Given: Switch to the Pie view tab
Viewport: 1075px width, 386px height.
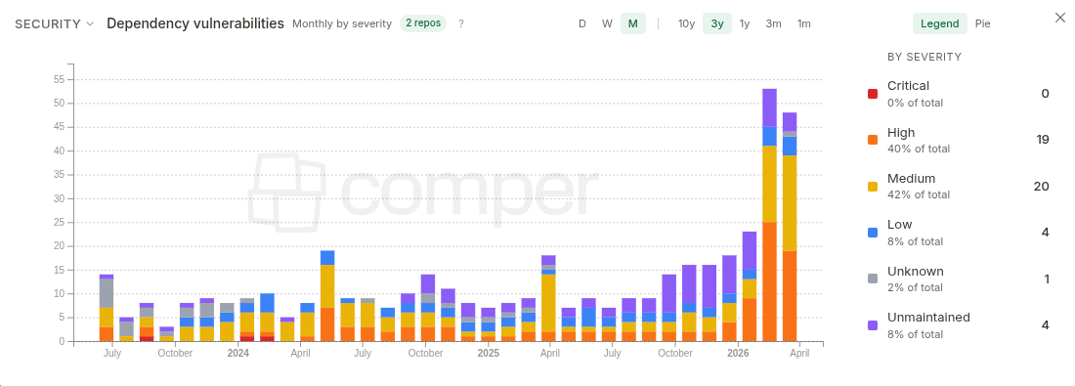Looking at the screenshot, I should 983,23.
